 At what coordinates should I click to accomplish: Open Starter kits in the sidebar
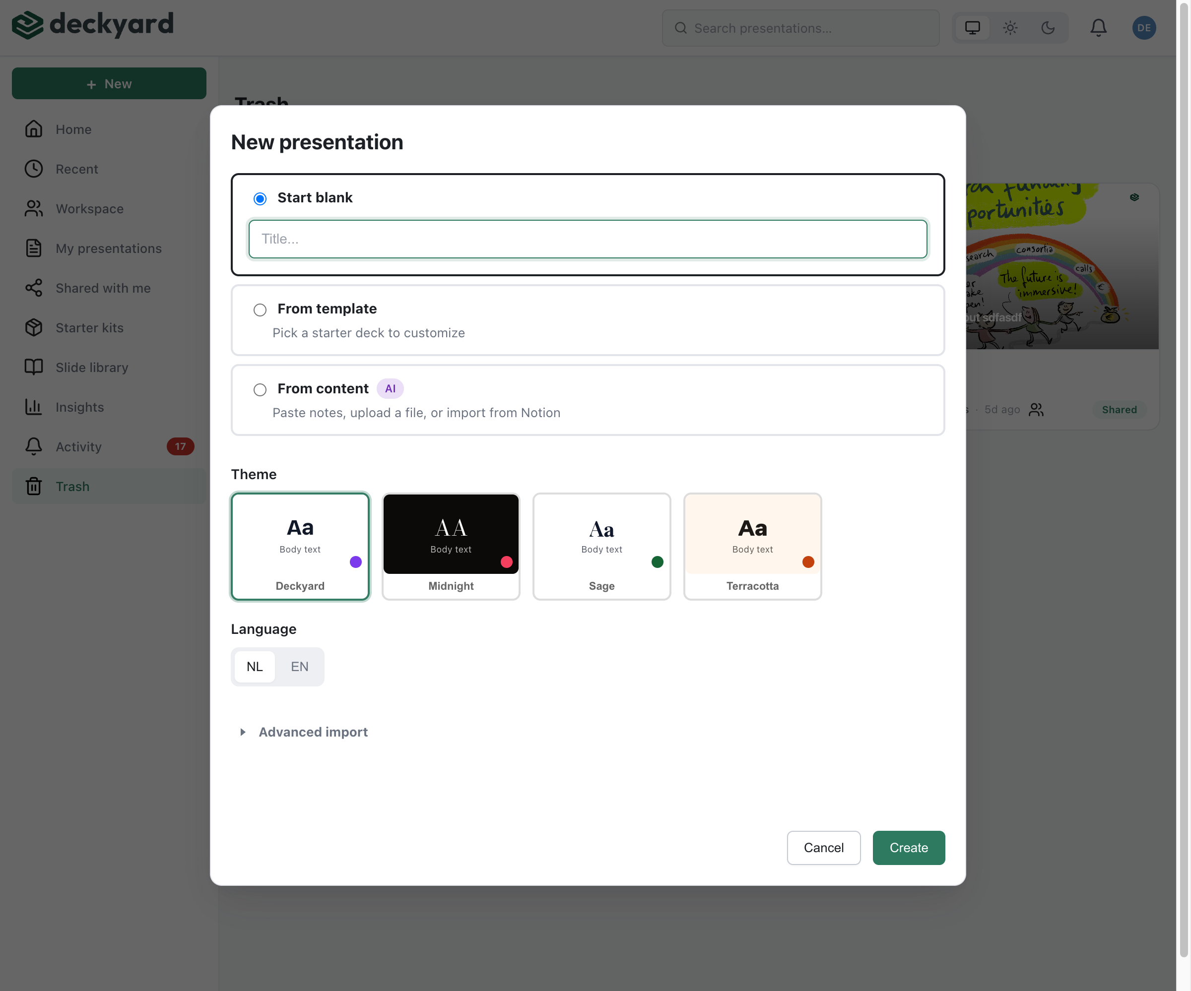point(109,328)
